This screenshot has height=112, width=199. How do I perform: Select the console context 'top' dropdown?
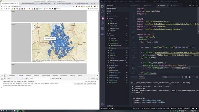pyautogui.click(x=16, y=79)
